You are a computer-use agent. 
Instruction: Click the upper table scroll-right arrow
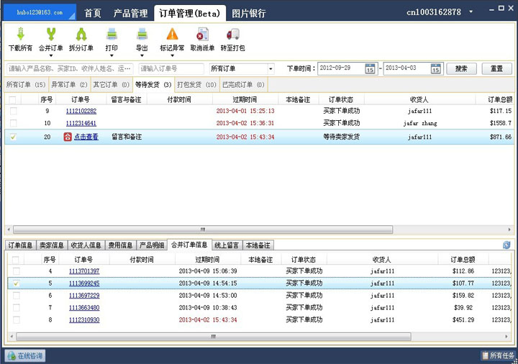pos(509,229)
